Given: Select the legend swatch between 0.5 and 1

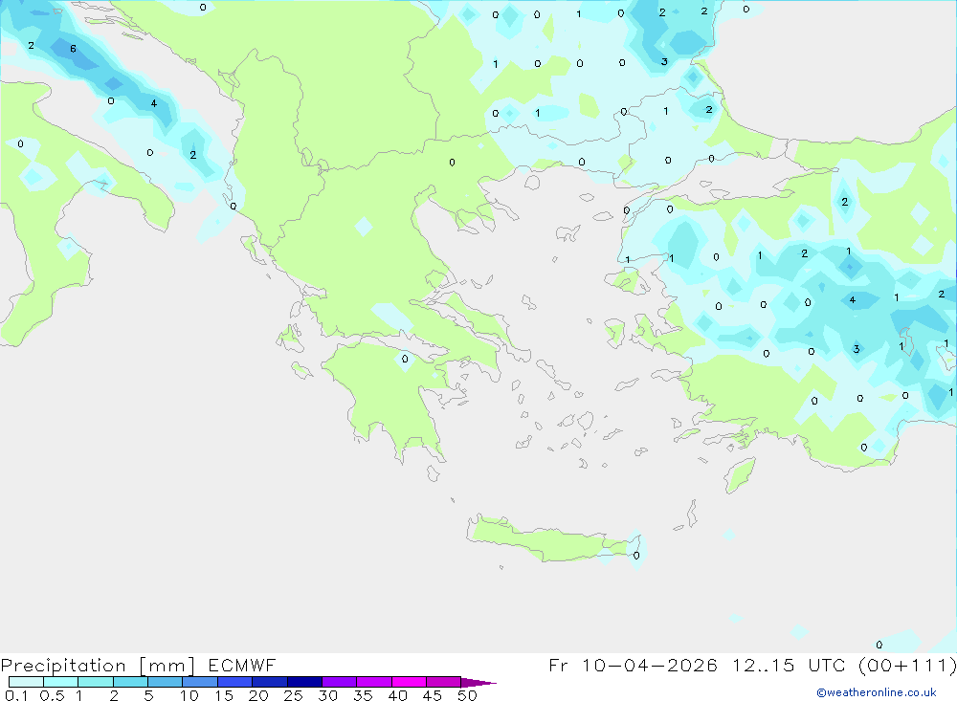Looking at the screenshot, I should click(61, 682).
